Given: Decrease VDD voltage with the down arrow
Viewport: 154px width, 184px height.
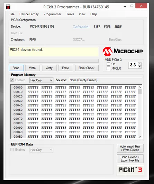Looking at the screenshot, I should (x=140, y=67).
